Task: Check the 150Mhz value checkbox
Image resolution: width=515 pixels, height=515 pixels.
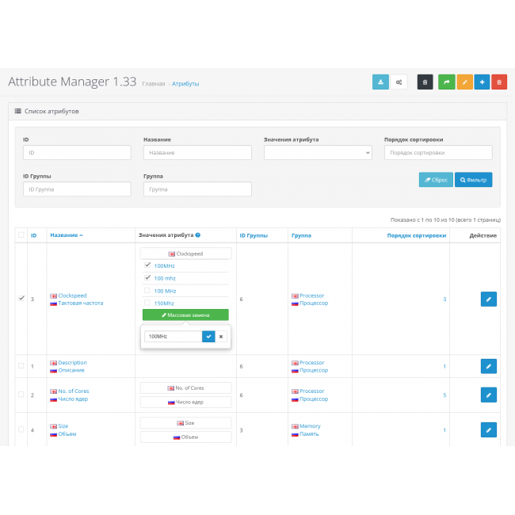Action: tap(147, 303)
